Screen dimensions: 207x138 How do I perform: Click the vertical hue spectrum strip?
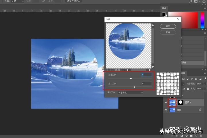pyautogui.click(x=202, y=20)
